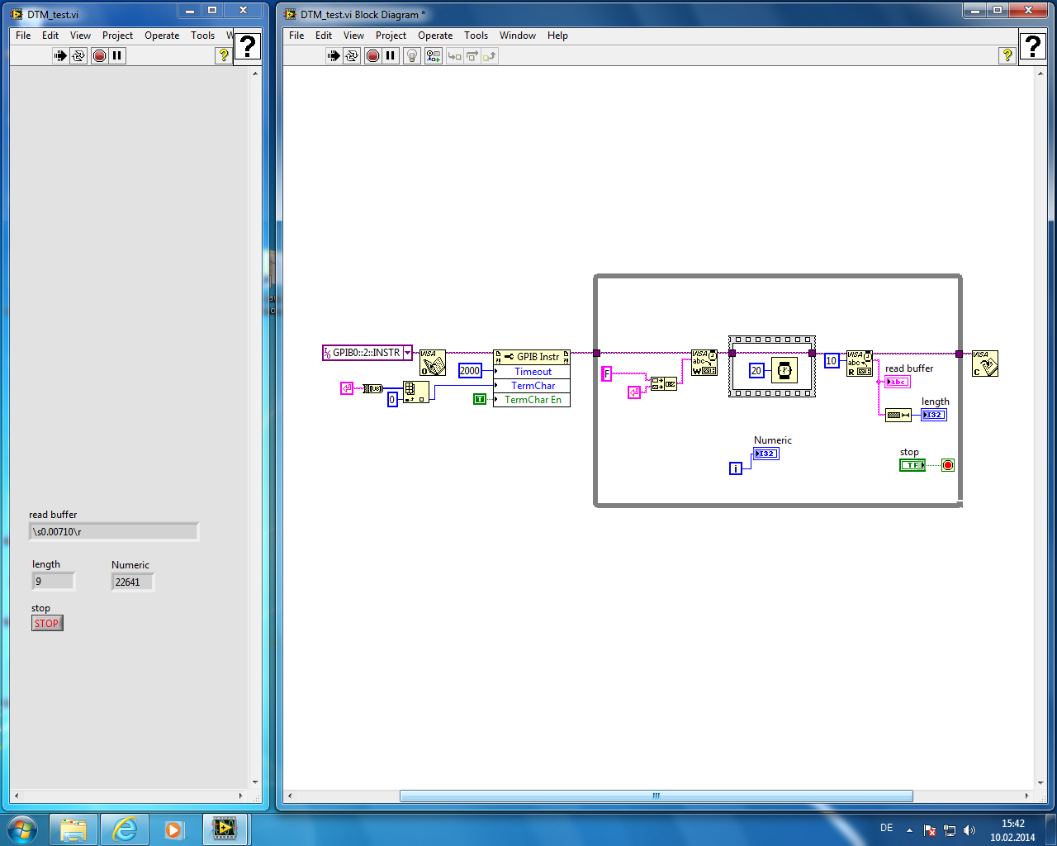The width and height of the screenshot is (1057, 846).
Task: Click the large context help icon in Block Diagram
Action: pyautogui.click(x=1032, y=46)
